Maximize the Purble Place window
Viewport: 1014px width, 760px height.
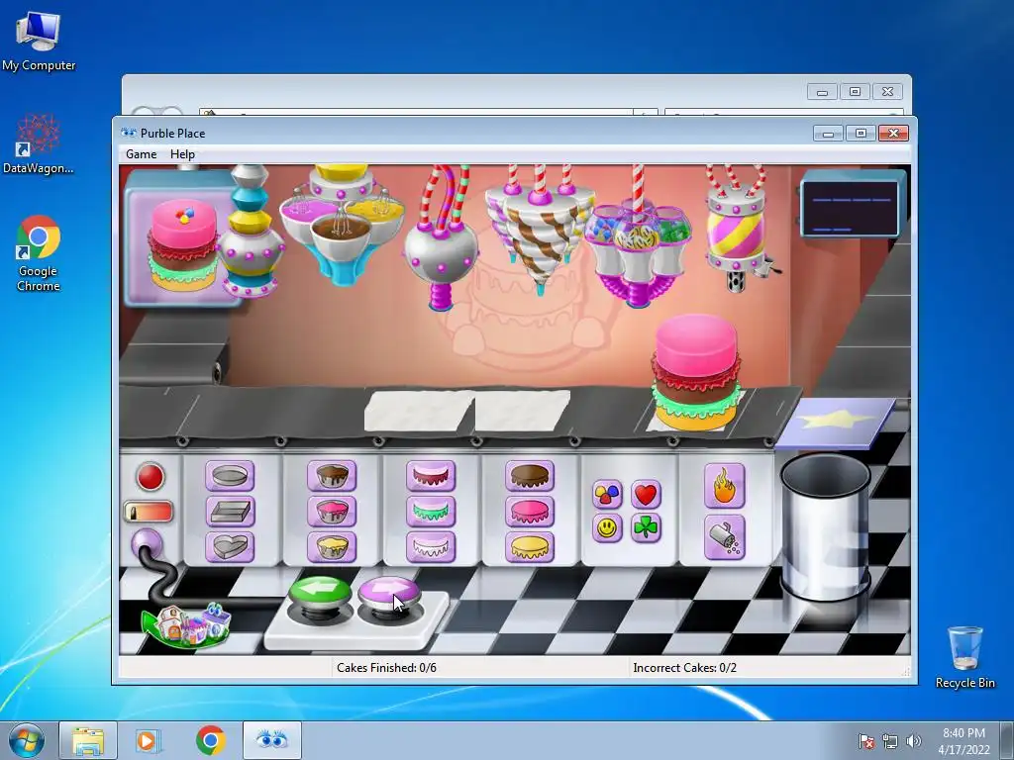coord(861,134)
